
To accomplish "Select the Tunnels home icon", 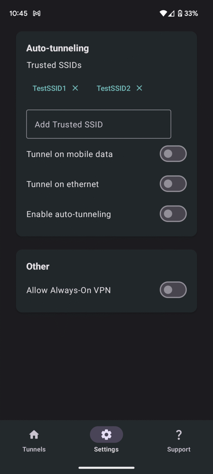I will [34, 434].
